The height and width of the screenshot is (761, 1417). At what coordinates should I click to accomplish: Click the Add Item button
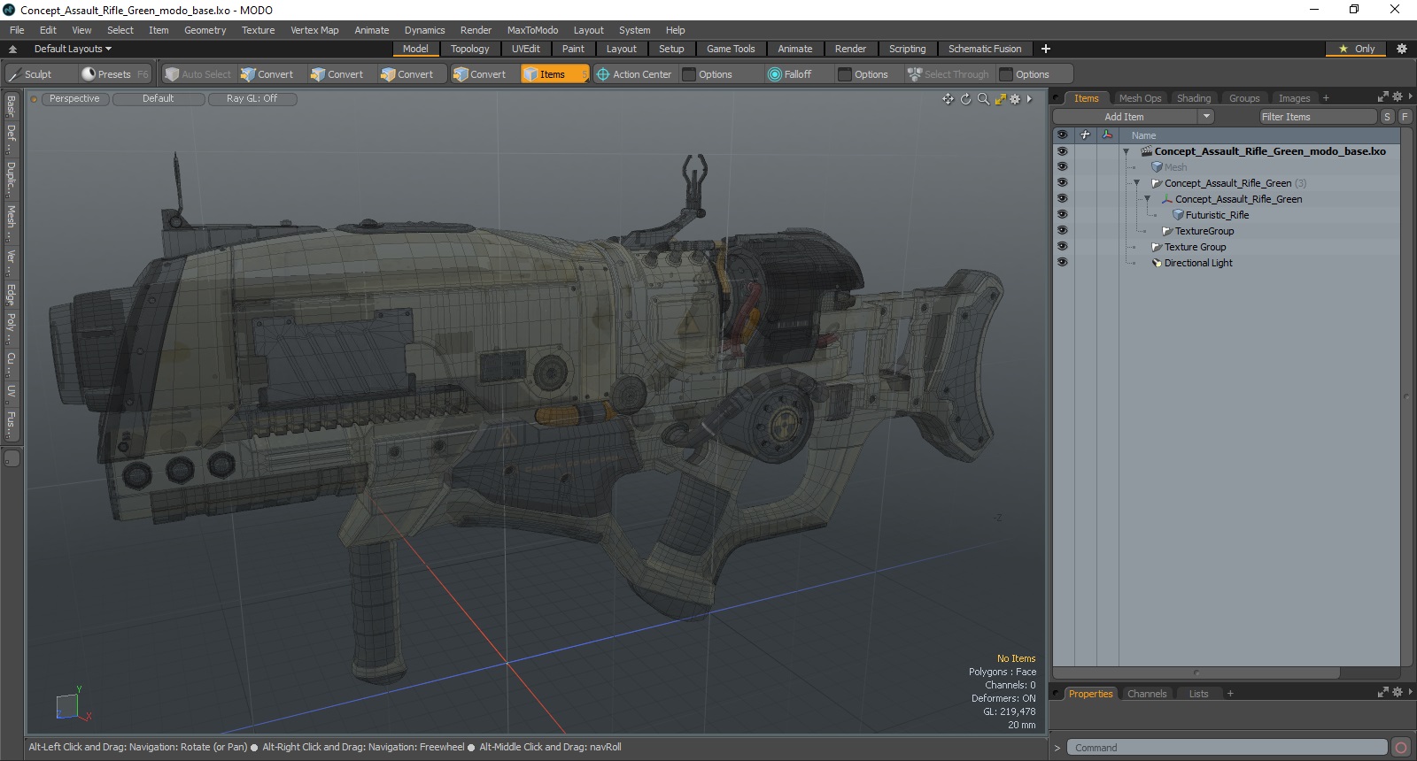1124,116
